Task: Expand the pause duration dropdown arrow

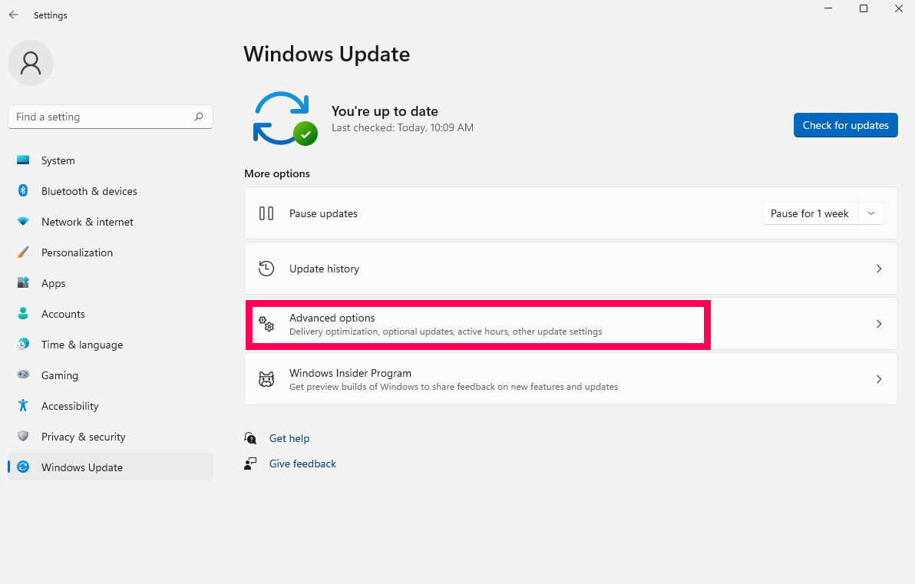Action: click(x=871, y=213)
